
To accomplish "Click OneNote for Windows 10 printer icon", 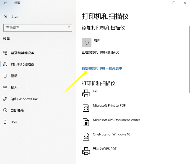I will pyautogui.click(x=86, y=136).
